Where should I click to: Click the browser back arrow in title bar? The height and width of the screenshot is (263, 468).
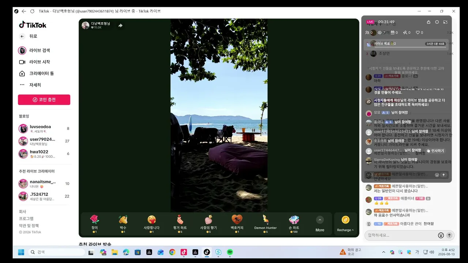coord(24,11)
